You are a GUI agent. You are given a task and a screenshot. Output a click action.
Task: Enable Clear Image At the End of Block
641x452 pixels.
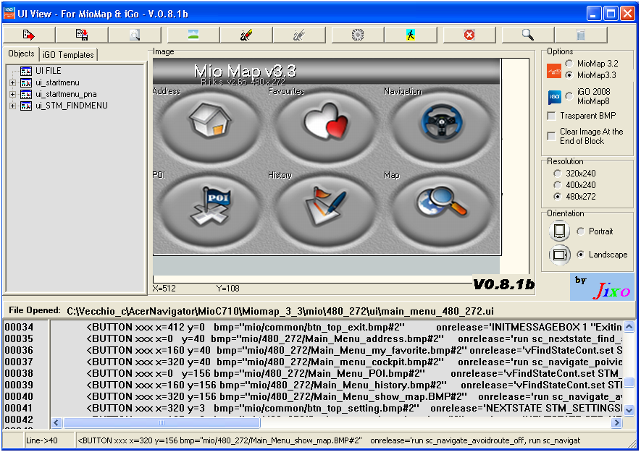pyautogui.click(x=551, y=136)
